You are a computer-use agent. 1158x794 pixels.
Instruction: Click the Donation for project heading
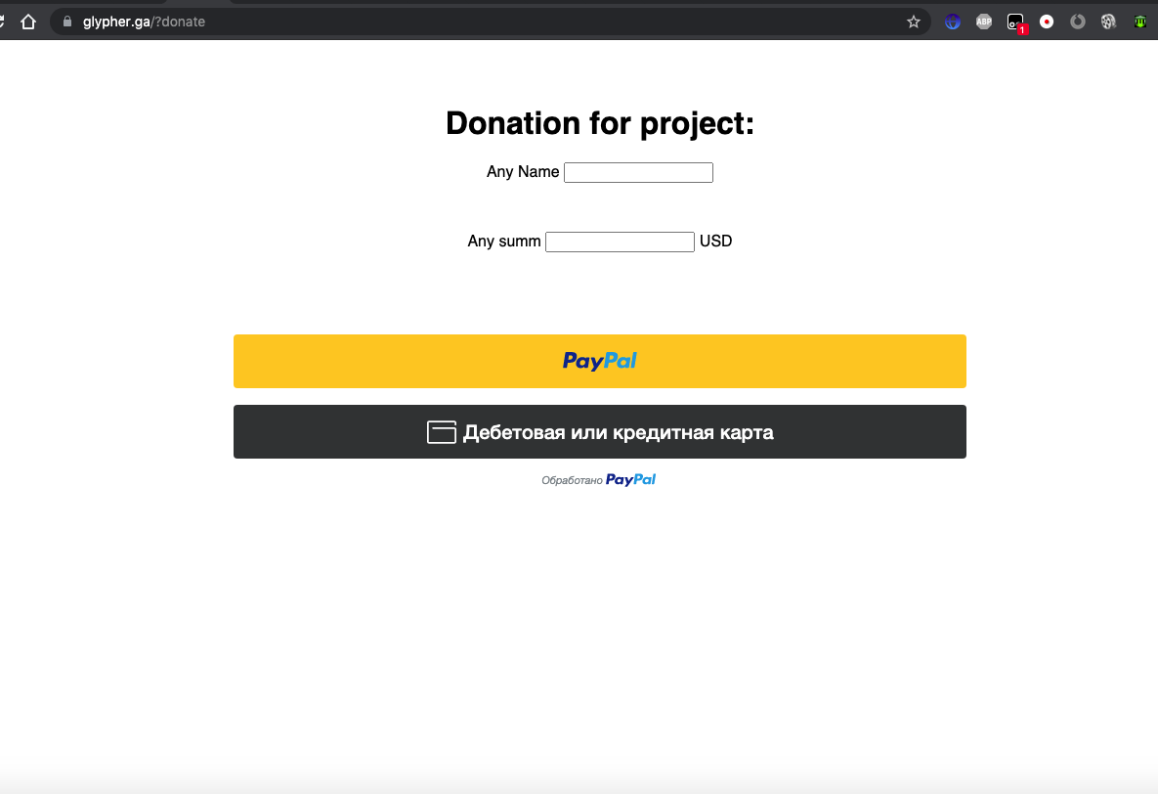point(600,123)
